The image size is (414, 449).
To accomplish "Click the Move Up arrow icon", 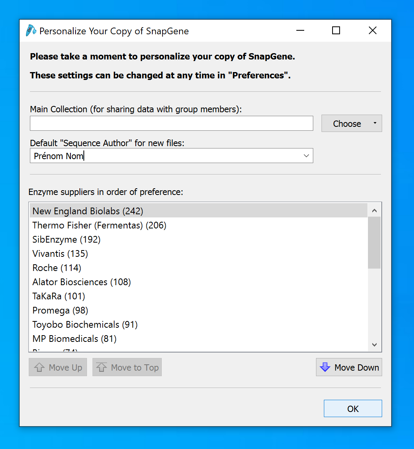I will (x=39, y=367).
